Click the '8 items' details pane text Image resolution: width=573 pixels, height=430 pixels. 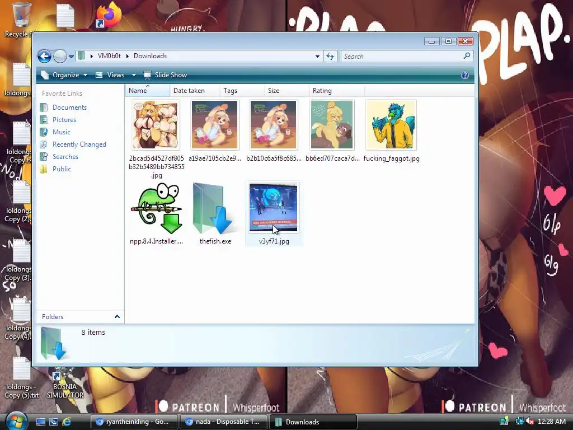click(x=93, y=333)
